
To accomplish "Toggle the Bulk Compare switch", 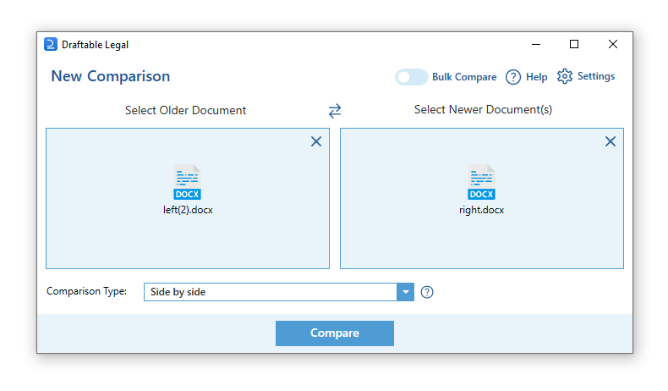I will [411, 77].
